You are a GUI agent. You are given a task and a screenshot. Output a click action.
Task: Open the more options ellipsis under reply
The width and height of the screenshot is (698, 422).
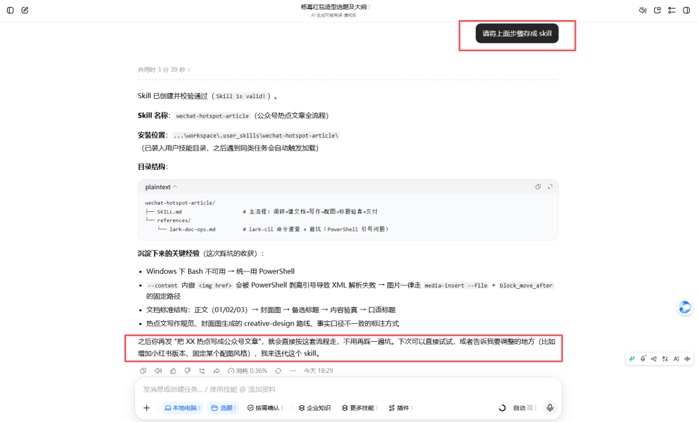pyautogui.click(x=293, y=370)
